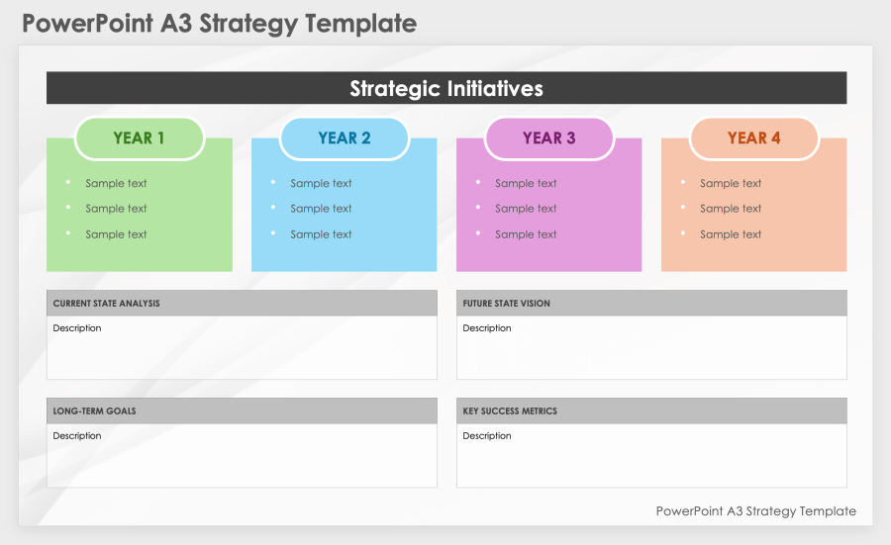Click first Sample text bullet under Year 1
Image resolution: width=891 pixels, height=545 pixels.
click(x=116, y=183)
